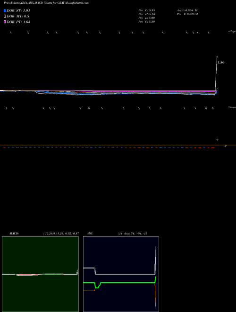Click the 'Pre O: 5.55' value
The height and width of the screenshot is (312, 236).
147,10
